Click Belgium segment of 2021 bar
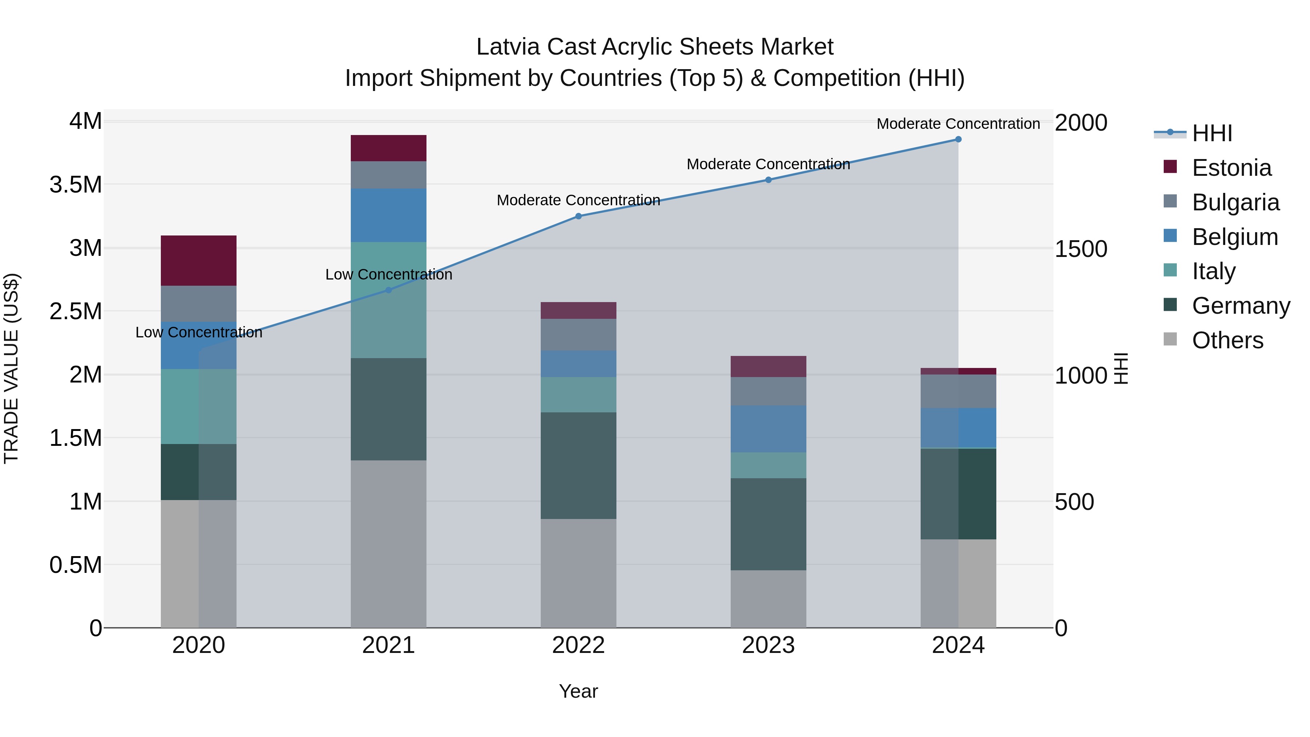The width and height of the screenshot is (1310, 737). 389,215
